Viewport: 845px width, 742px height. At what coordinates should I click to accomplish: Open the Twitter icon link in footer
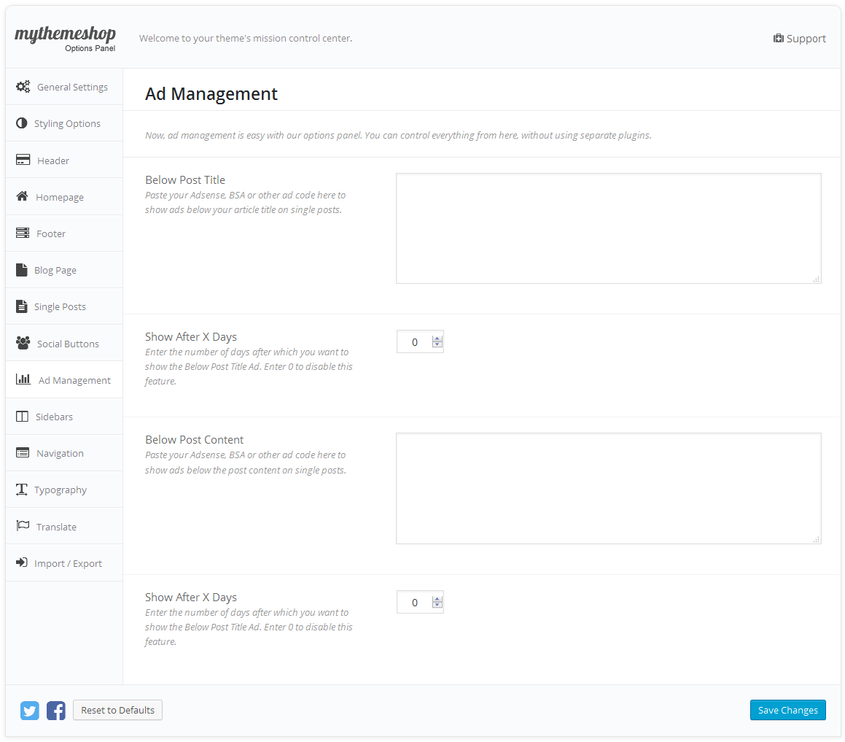point(30,710)
